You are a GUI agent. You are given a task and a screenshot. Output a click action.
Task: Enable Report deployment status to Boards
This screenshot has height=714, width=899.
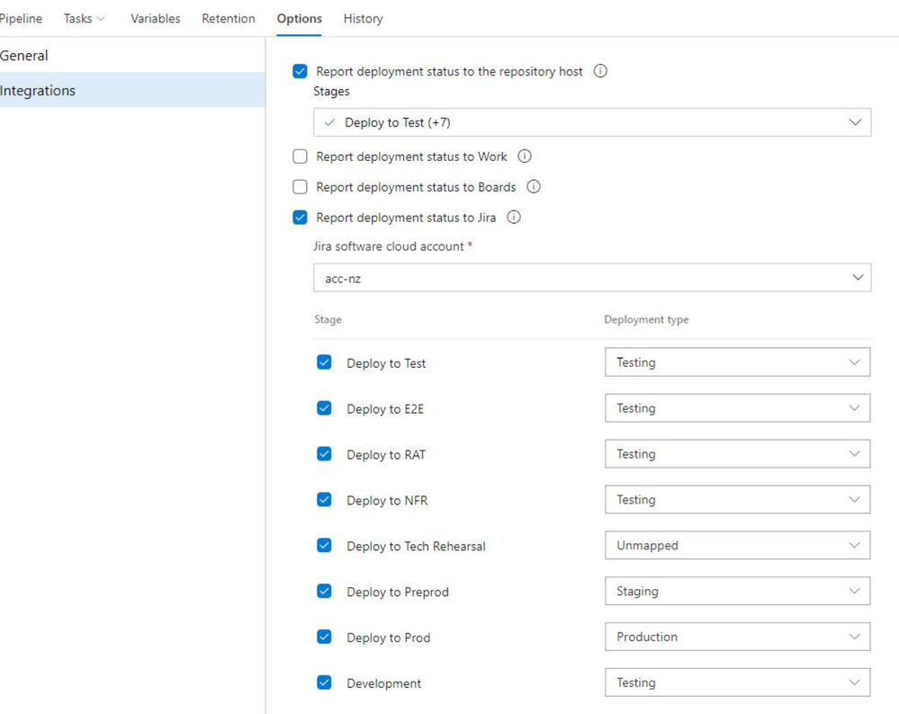point(301,187)
